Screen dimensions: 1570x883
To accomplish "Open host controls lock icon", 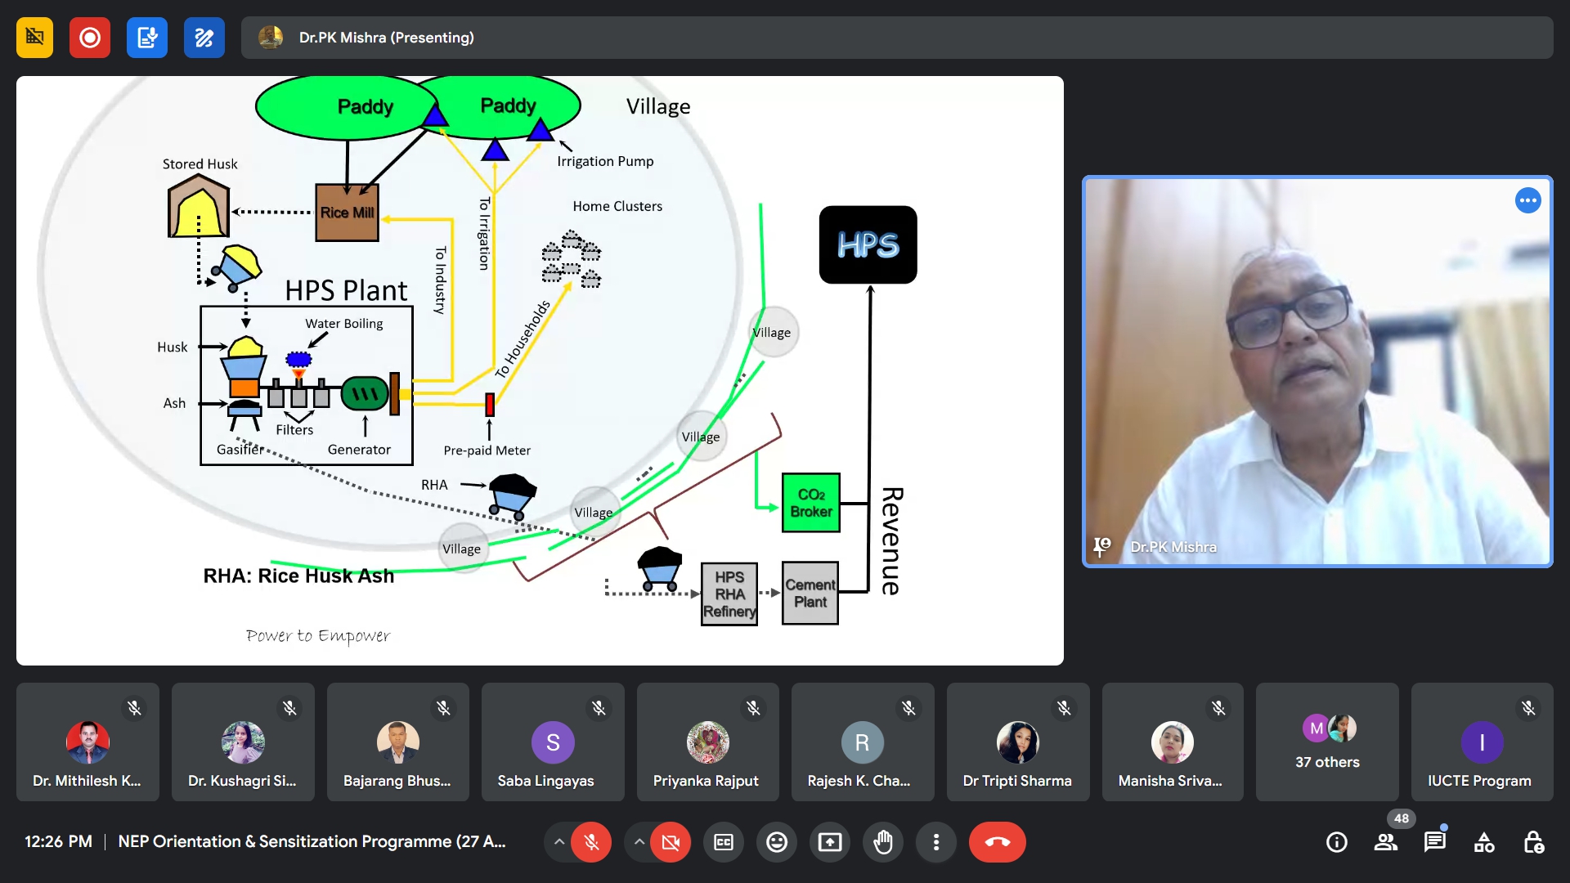I will [1533, 842].
